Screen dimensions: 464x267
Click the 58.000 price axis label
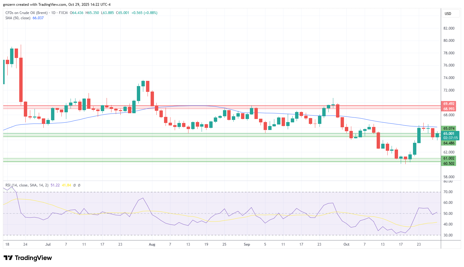coord(449,177)
